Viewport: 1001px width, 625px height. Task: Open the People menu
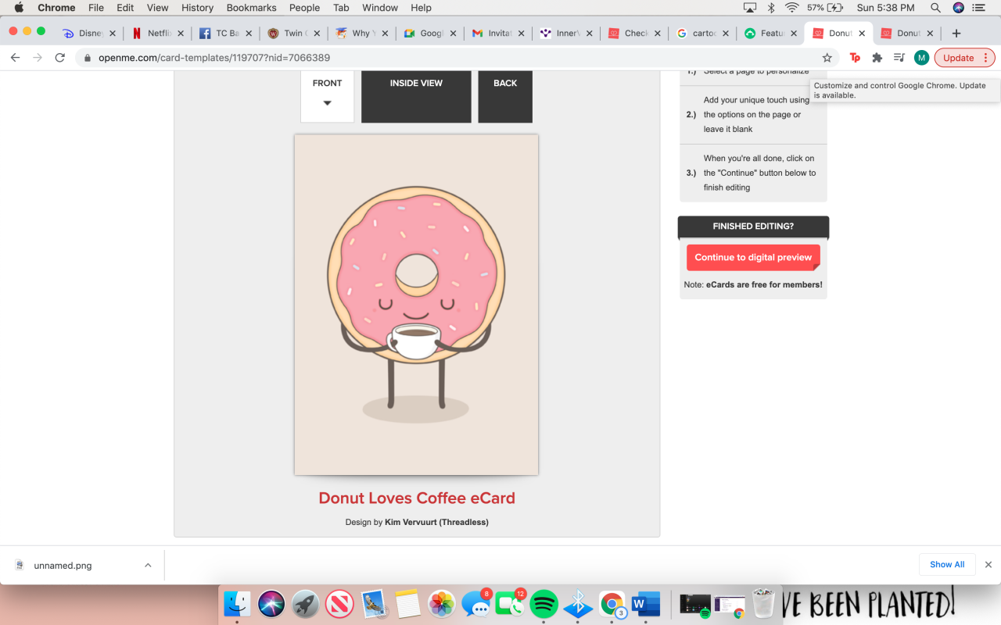point(304,8)
